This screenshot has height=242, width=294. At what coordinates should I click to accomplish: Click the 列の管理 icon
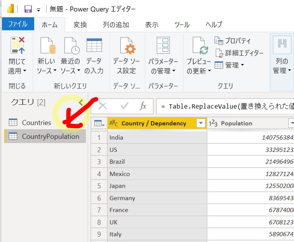(282, 45)
